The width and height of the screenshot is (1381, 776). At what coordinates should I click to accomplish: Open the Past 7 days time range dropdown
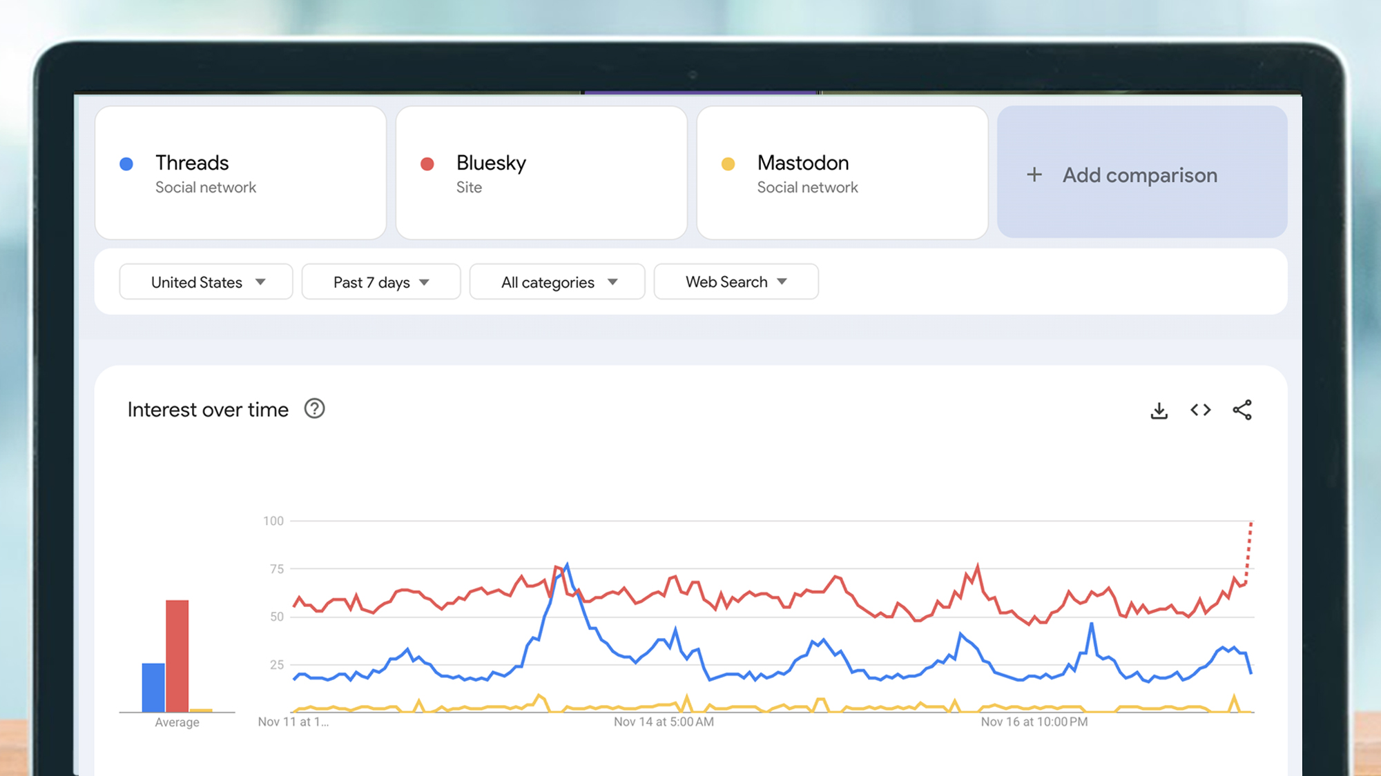click(x=380, y=281)
